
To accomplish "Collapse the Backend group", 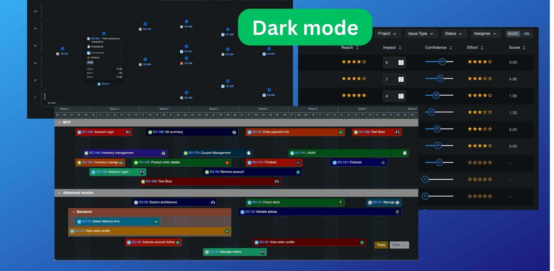I will tap(74, 212).
